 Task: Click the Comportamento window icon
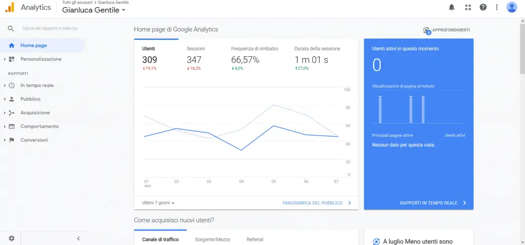(x=12, y=127)
